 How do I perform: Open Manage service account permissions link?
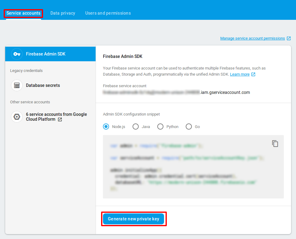252,38
